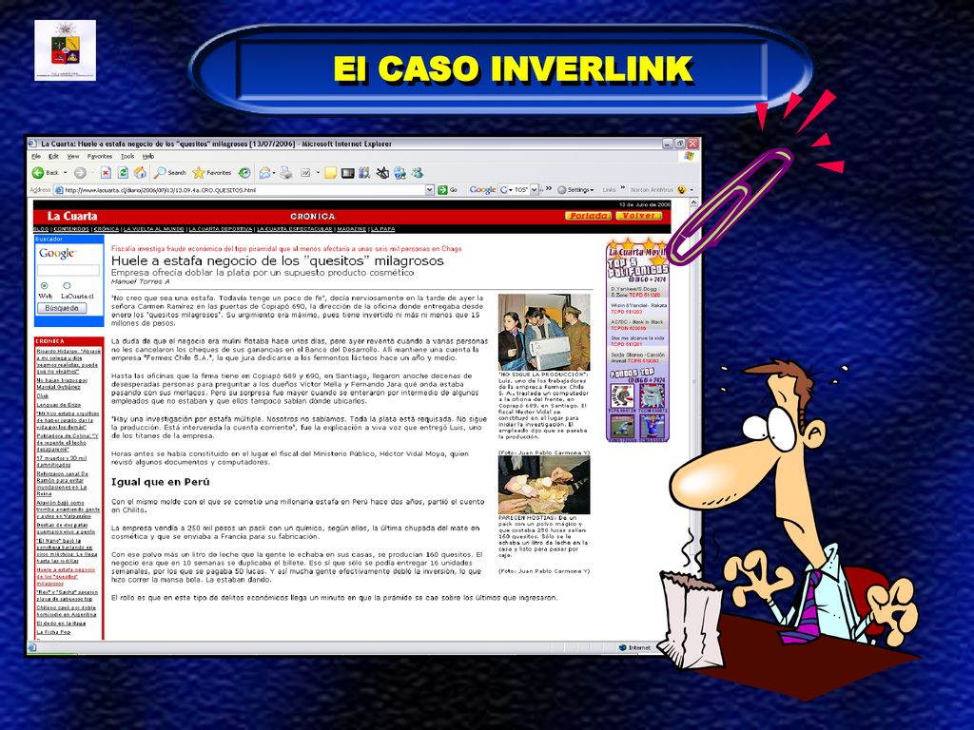Viewport: 974px width, 730px height.
Task: Select the LaCuarta.cl radio button
Action: point(67,285)
